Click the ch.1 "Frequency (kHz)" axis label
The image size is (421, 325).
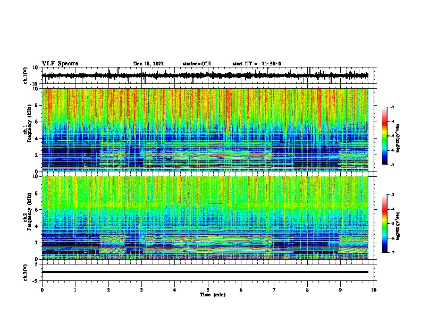pos(29,124)
